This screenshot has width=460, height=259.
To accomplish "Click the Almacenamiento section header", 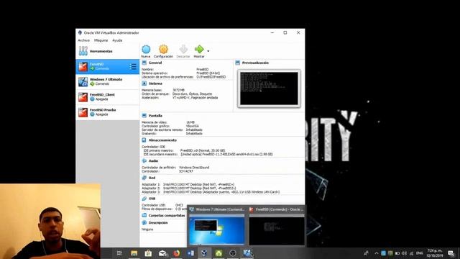I will pos(162,140).
